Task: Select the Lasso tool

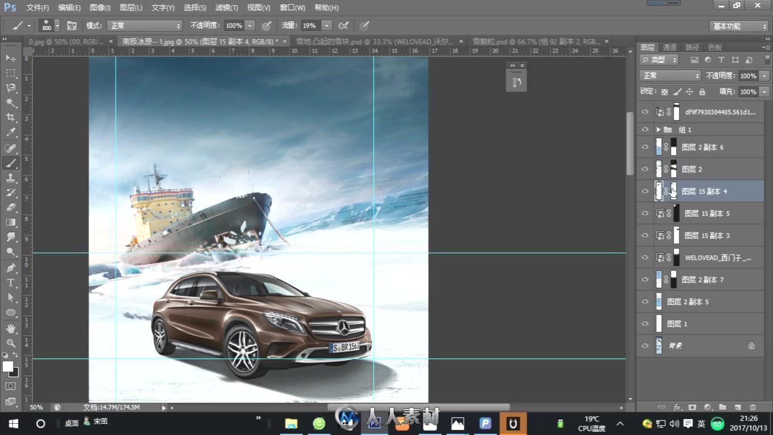Action: coord(10,88)
